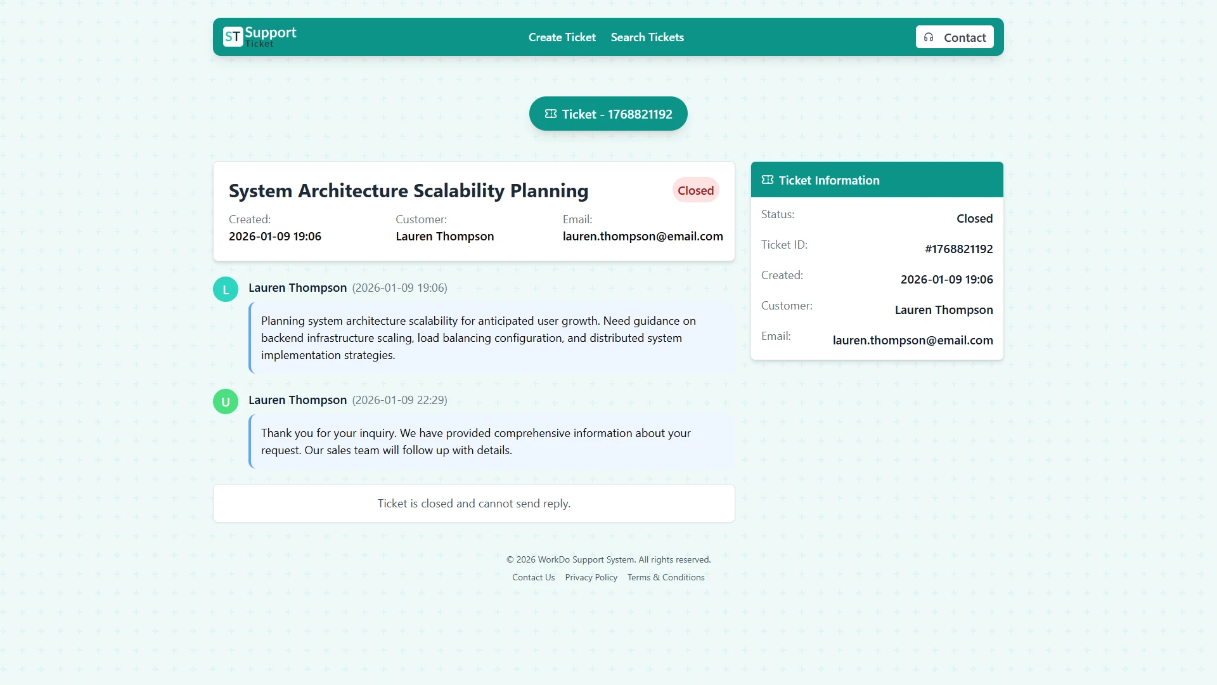Screen dimensions: 1217x685
Task: Click the #1768821192 ticket ID value
Action: click(x=958, y=249)
